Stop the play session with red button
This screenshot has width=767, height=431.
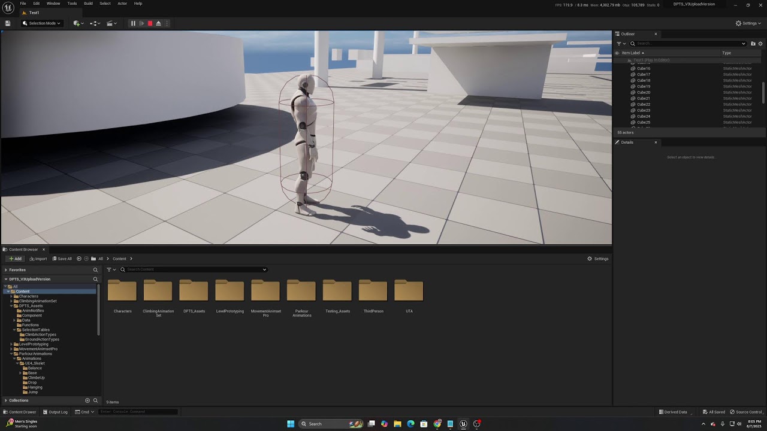tap(150, 23)
